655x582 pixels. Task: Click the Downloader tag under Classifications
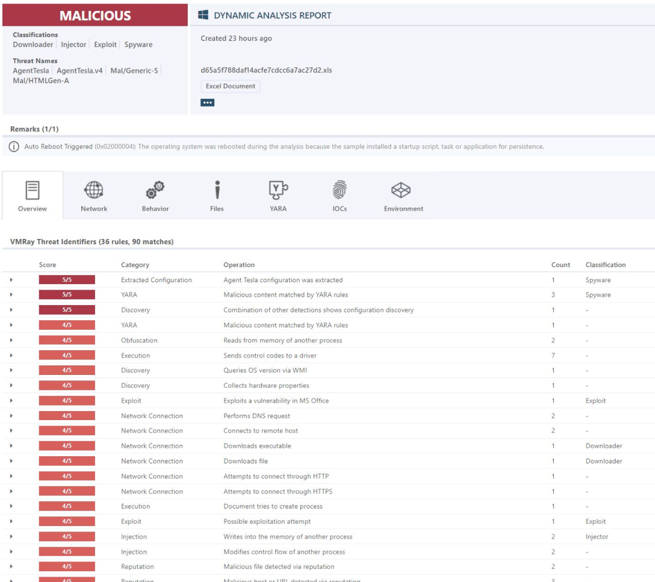pos(33,45)
